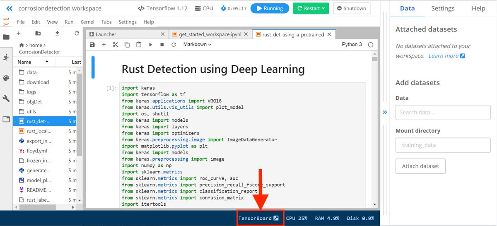Screen dimensions: 497x226
Task: Click the Search data input field
Action: (443, 112)
